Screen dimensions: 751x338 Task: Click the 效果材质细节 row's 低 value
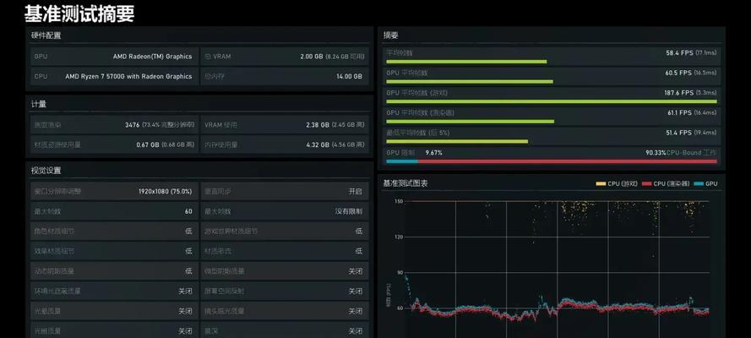pyautogui.click(x=188, y=251)
